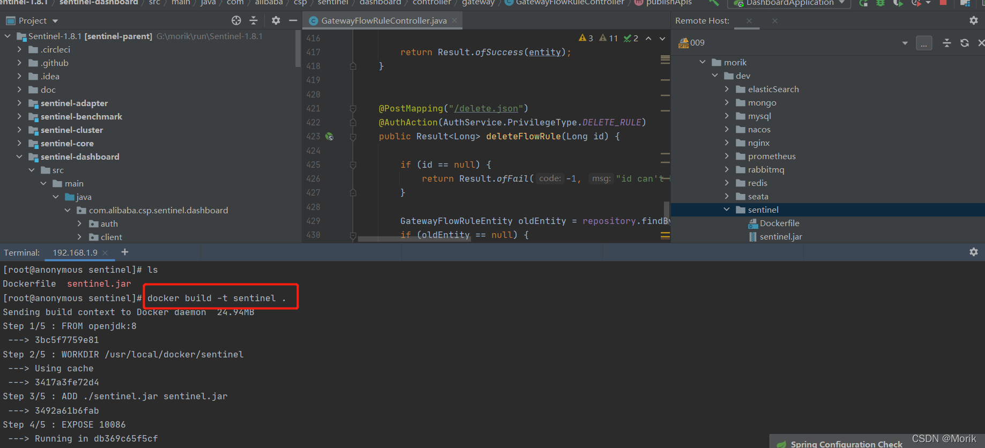Click the fold toggle on line 423
Screen dimensions: 985x448
(353, 137)
